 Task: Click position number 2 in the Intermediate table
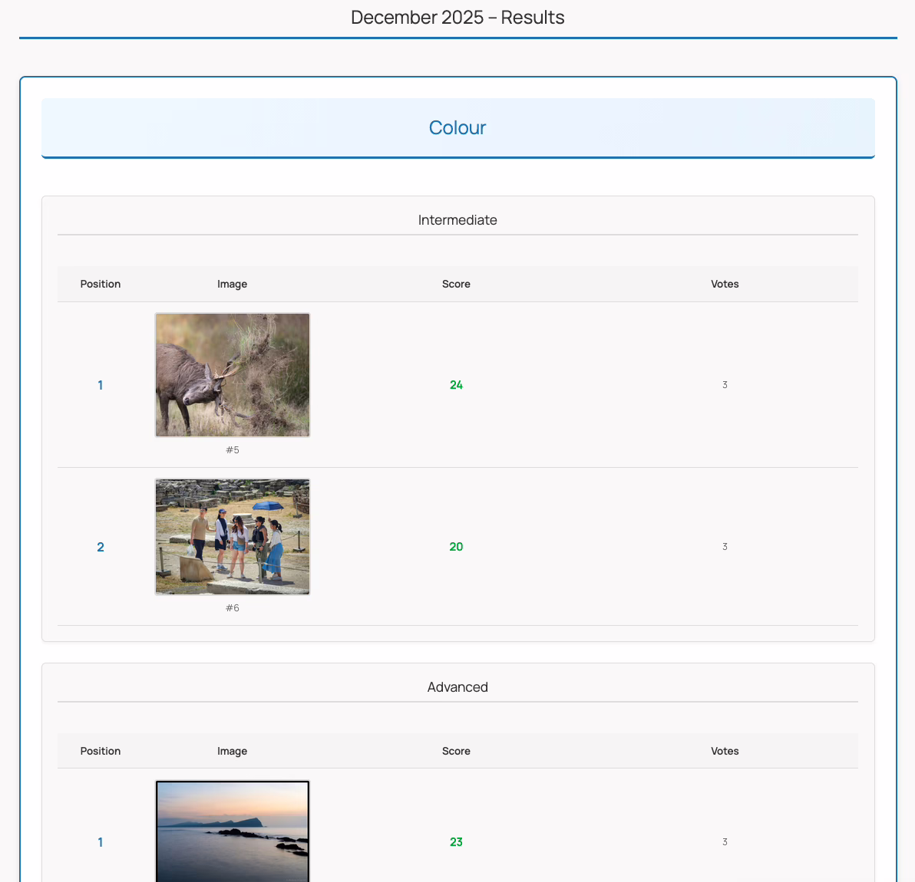[101, 547]
